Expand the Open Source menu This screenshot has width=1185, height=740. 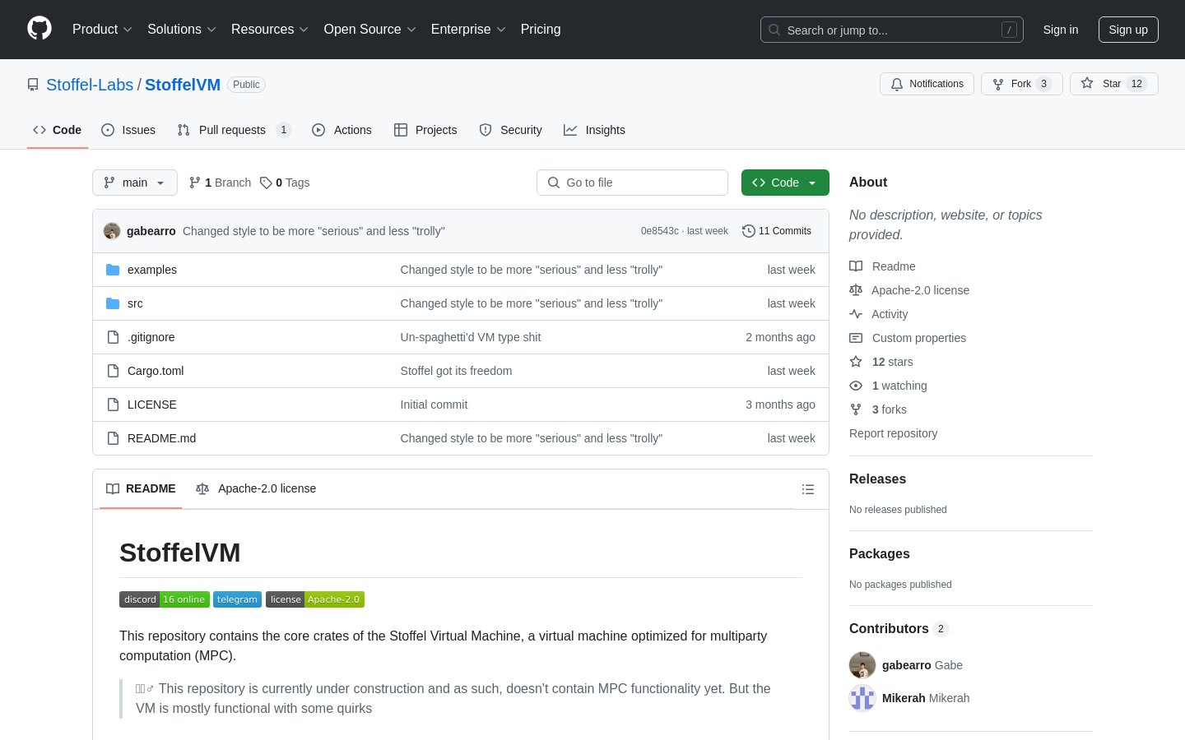click(x=370, y=30)
